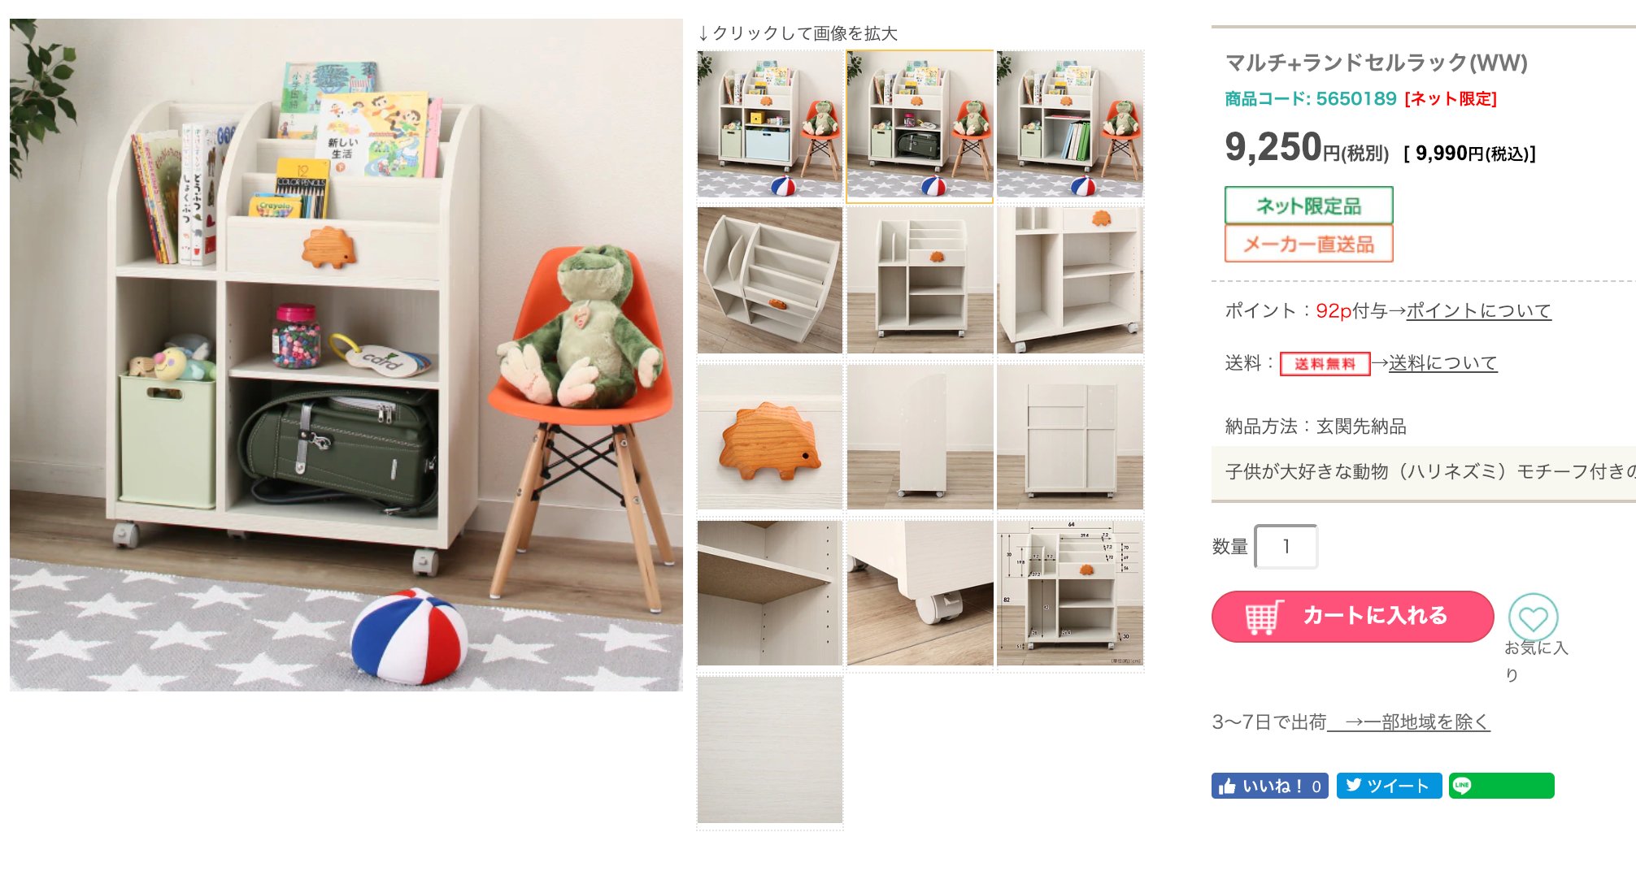The height and width of the screenshot is (871, 1636).
Task: Open the 送料について shipping link
Action: [1442, 363]
